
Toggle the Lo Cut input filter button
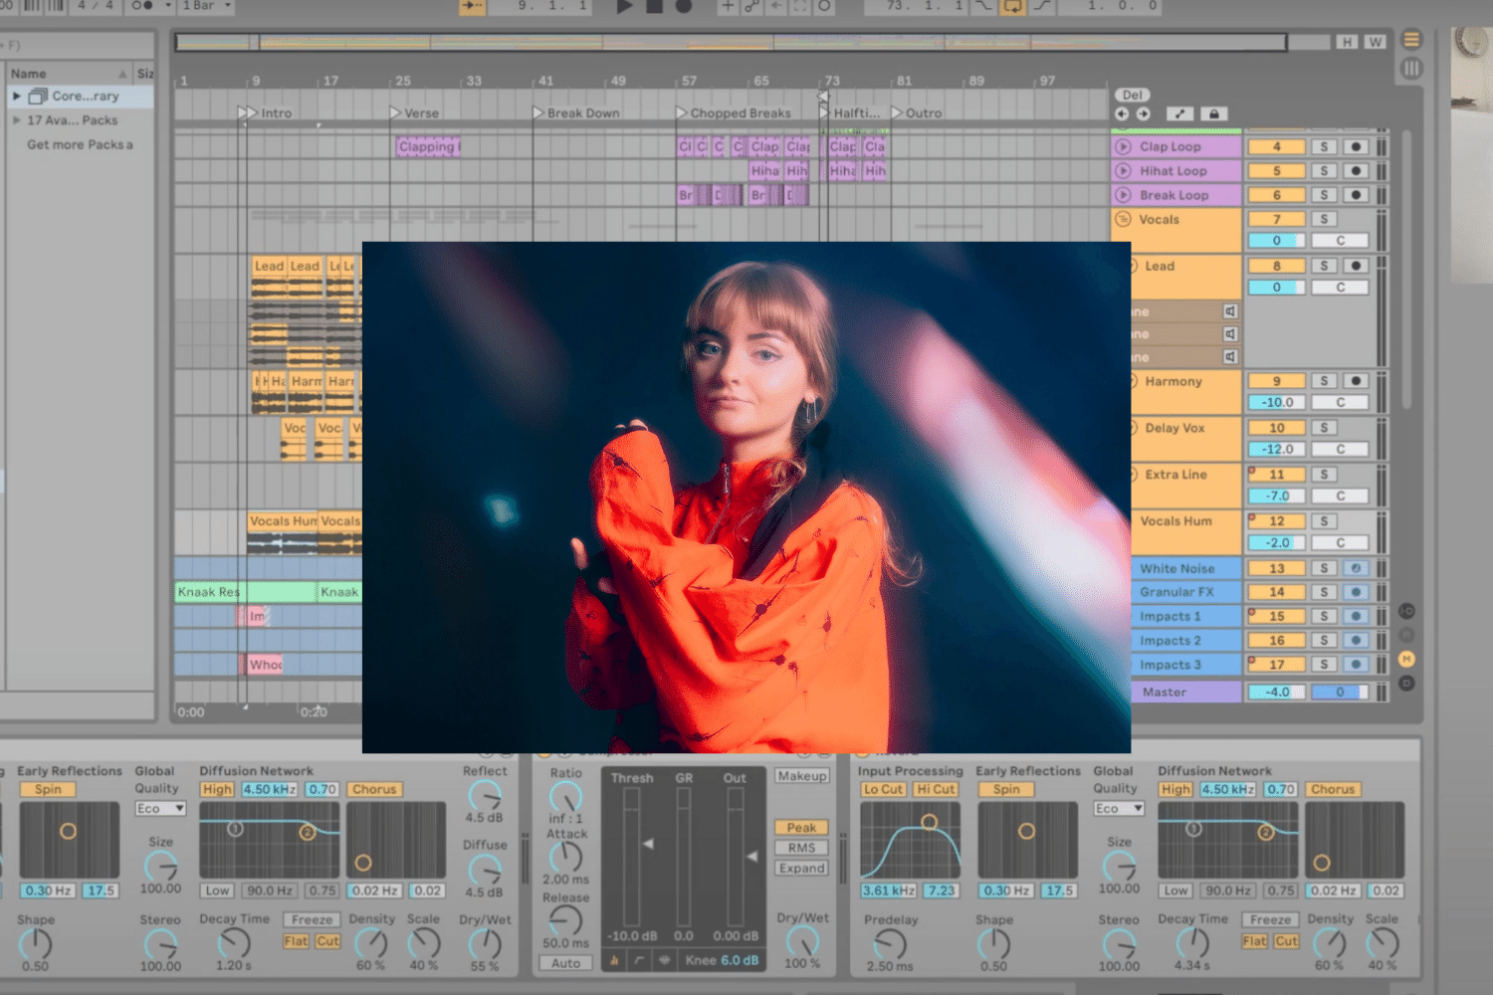883,789
